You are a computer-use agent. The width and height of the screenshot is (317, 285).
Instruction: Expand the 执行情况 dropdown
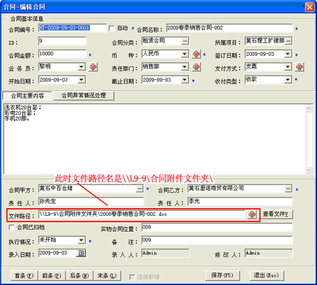coord(81,241)
